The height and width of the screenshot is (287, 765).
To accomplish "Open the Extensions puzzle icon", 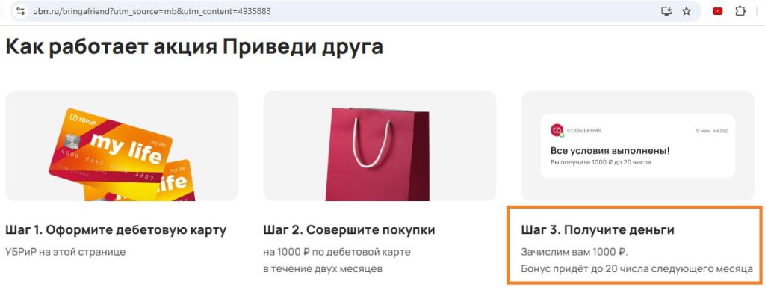I will (x=740, y=11).
